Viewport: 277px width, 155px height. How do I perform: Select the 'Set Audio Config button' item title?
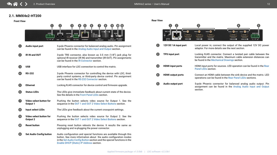click(38, 134)
